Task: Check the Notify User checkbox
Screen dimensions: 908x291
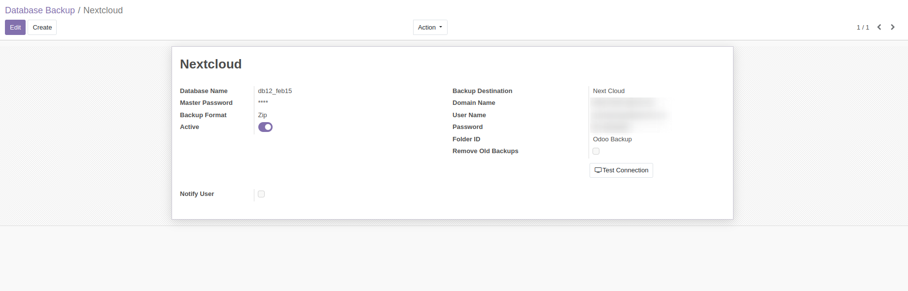Action: 261,194
